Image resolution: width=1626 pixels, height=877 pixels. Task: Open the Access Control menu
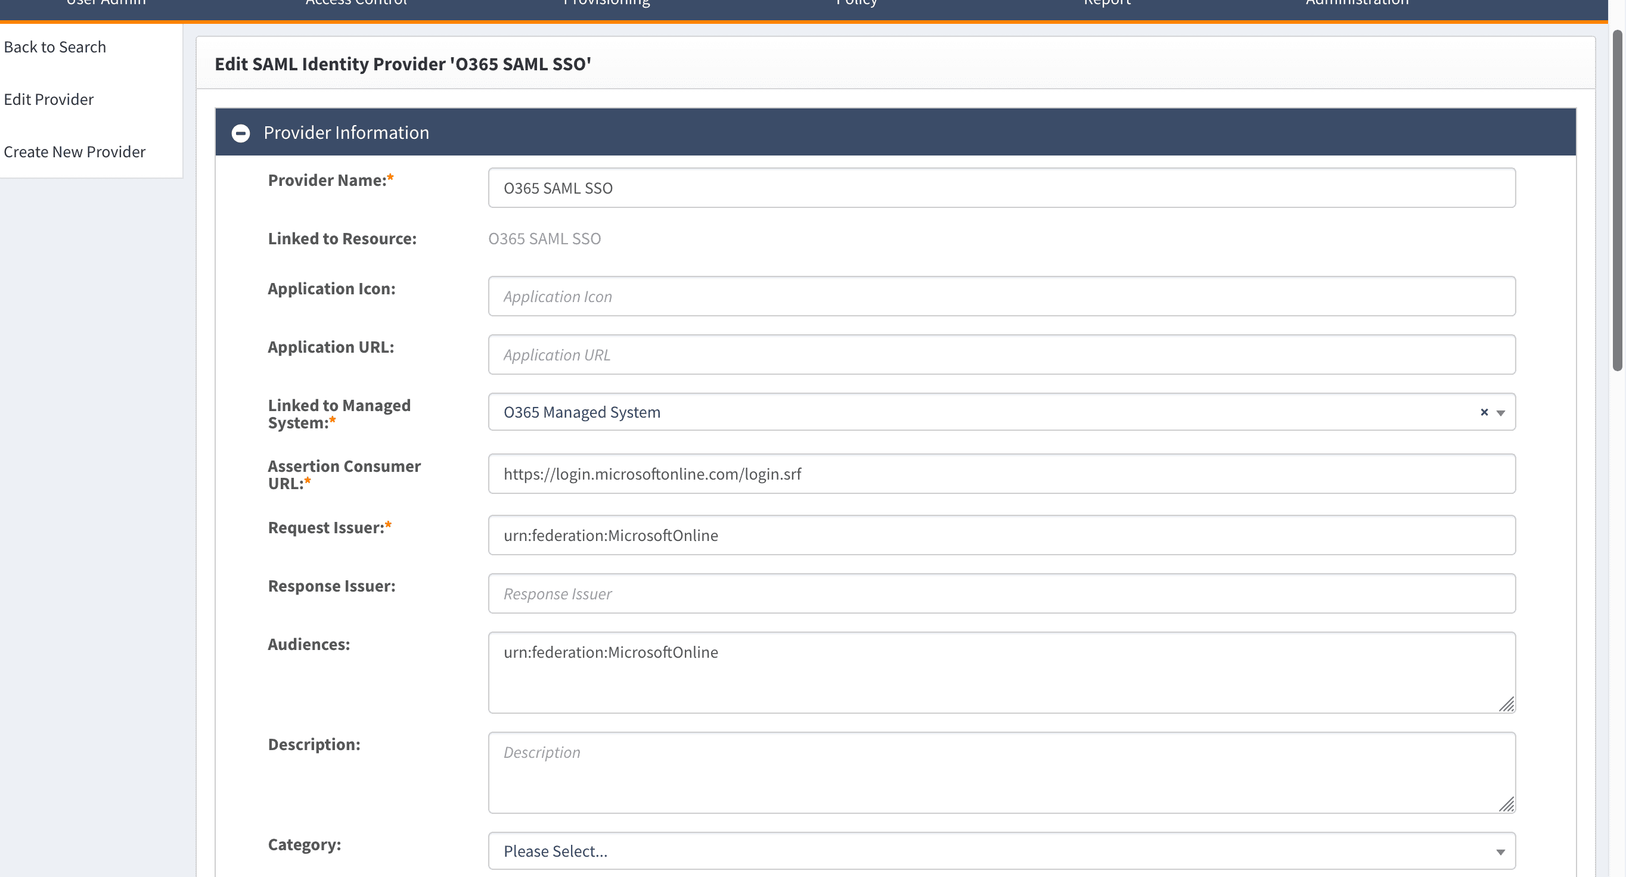coord(356,4)
